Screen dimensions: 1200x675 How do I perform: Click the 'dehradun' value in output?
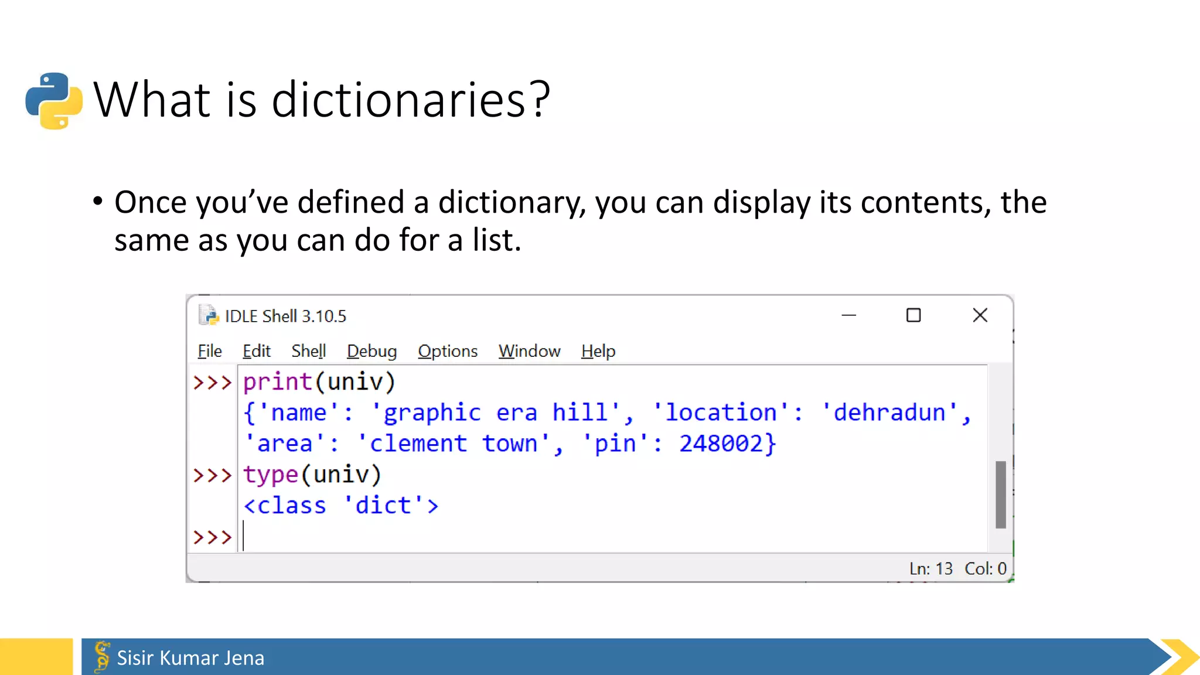click(x=890, y=412)
